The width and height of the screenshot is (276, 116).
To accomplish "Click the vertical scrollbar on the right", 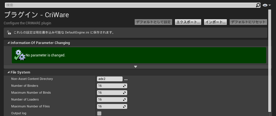I will point(269,60).
